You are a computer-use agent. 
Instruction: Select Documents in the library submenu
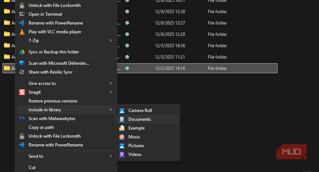(x=140, y=120)
